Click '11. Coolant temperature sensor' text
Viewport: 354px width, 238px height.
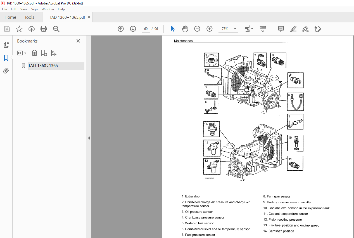tap(286, 214)
